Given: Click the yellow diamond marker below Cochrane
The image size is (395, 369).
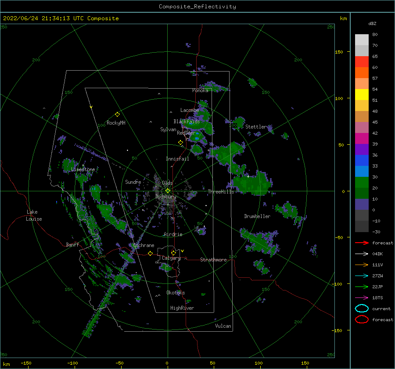Looking at the screenshot, I should pyautogui.click(x=150, y=254).
